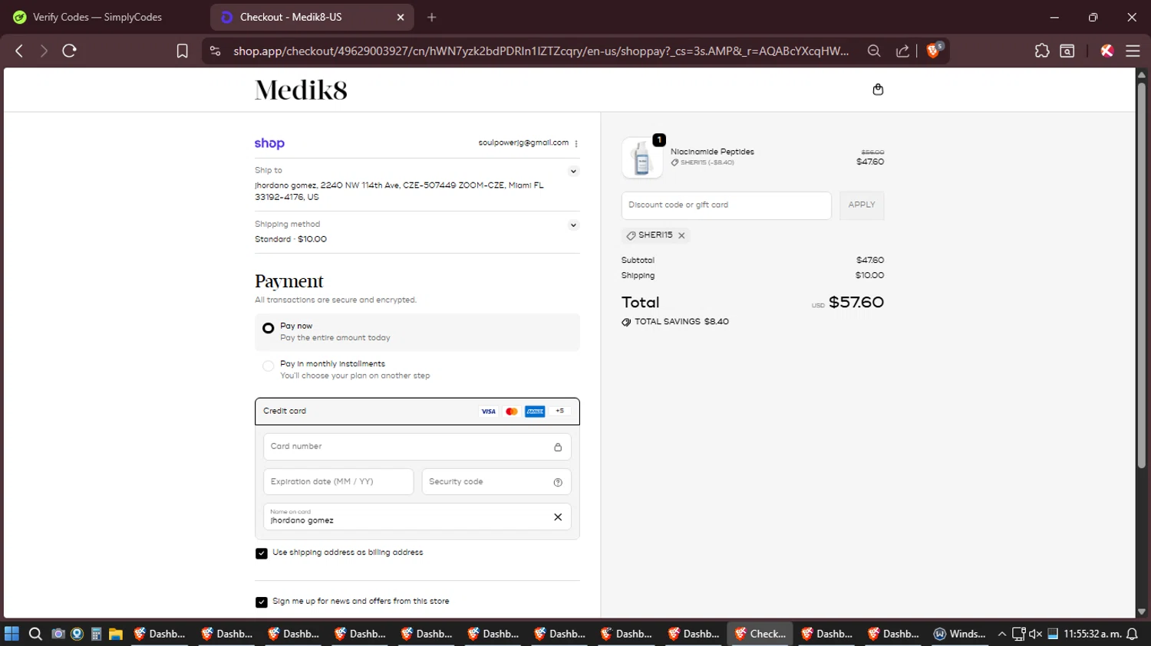Click the Visa card icon
This screenshot has height=646, width=1151.
(488, 412)
